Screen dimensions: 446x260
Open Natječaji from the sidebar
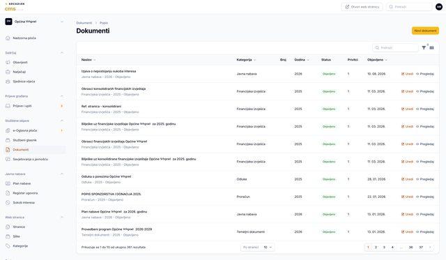(x=20, y=72)
